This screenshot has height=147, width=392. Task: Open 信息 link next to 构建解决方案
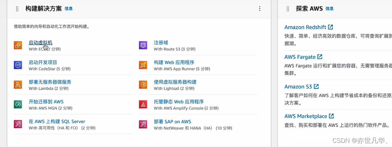click(68, 9)
